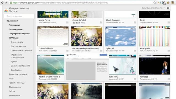
Task: Click the gray icon on the Miku card
Action: (135, 79)
